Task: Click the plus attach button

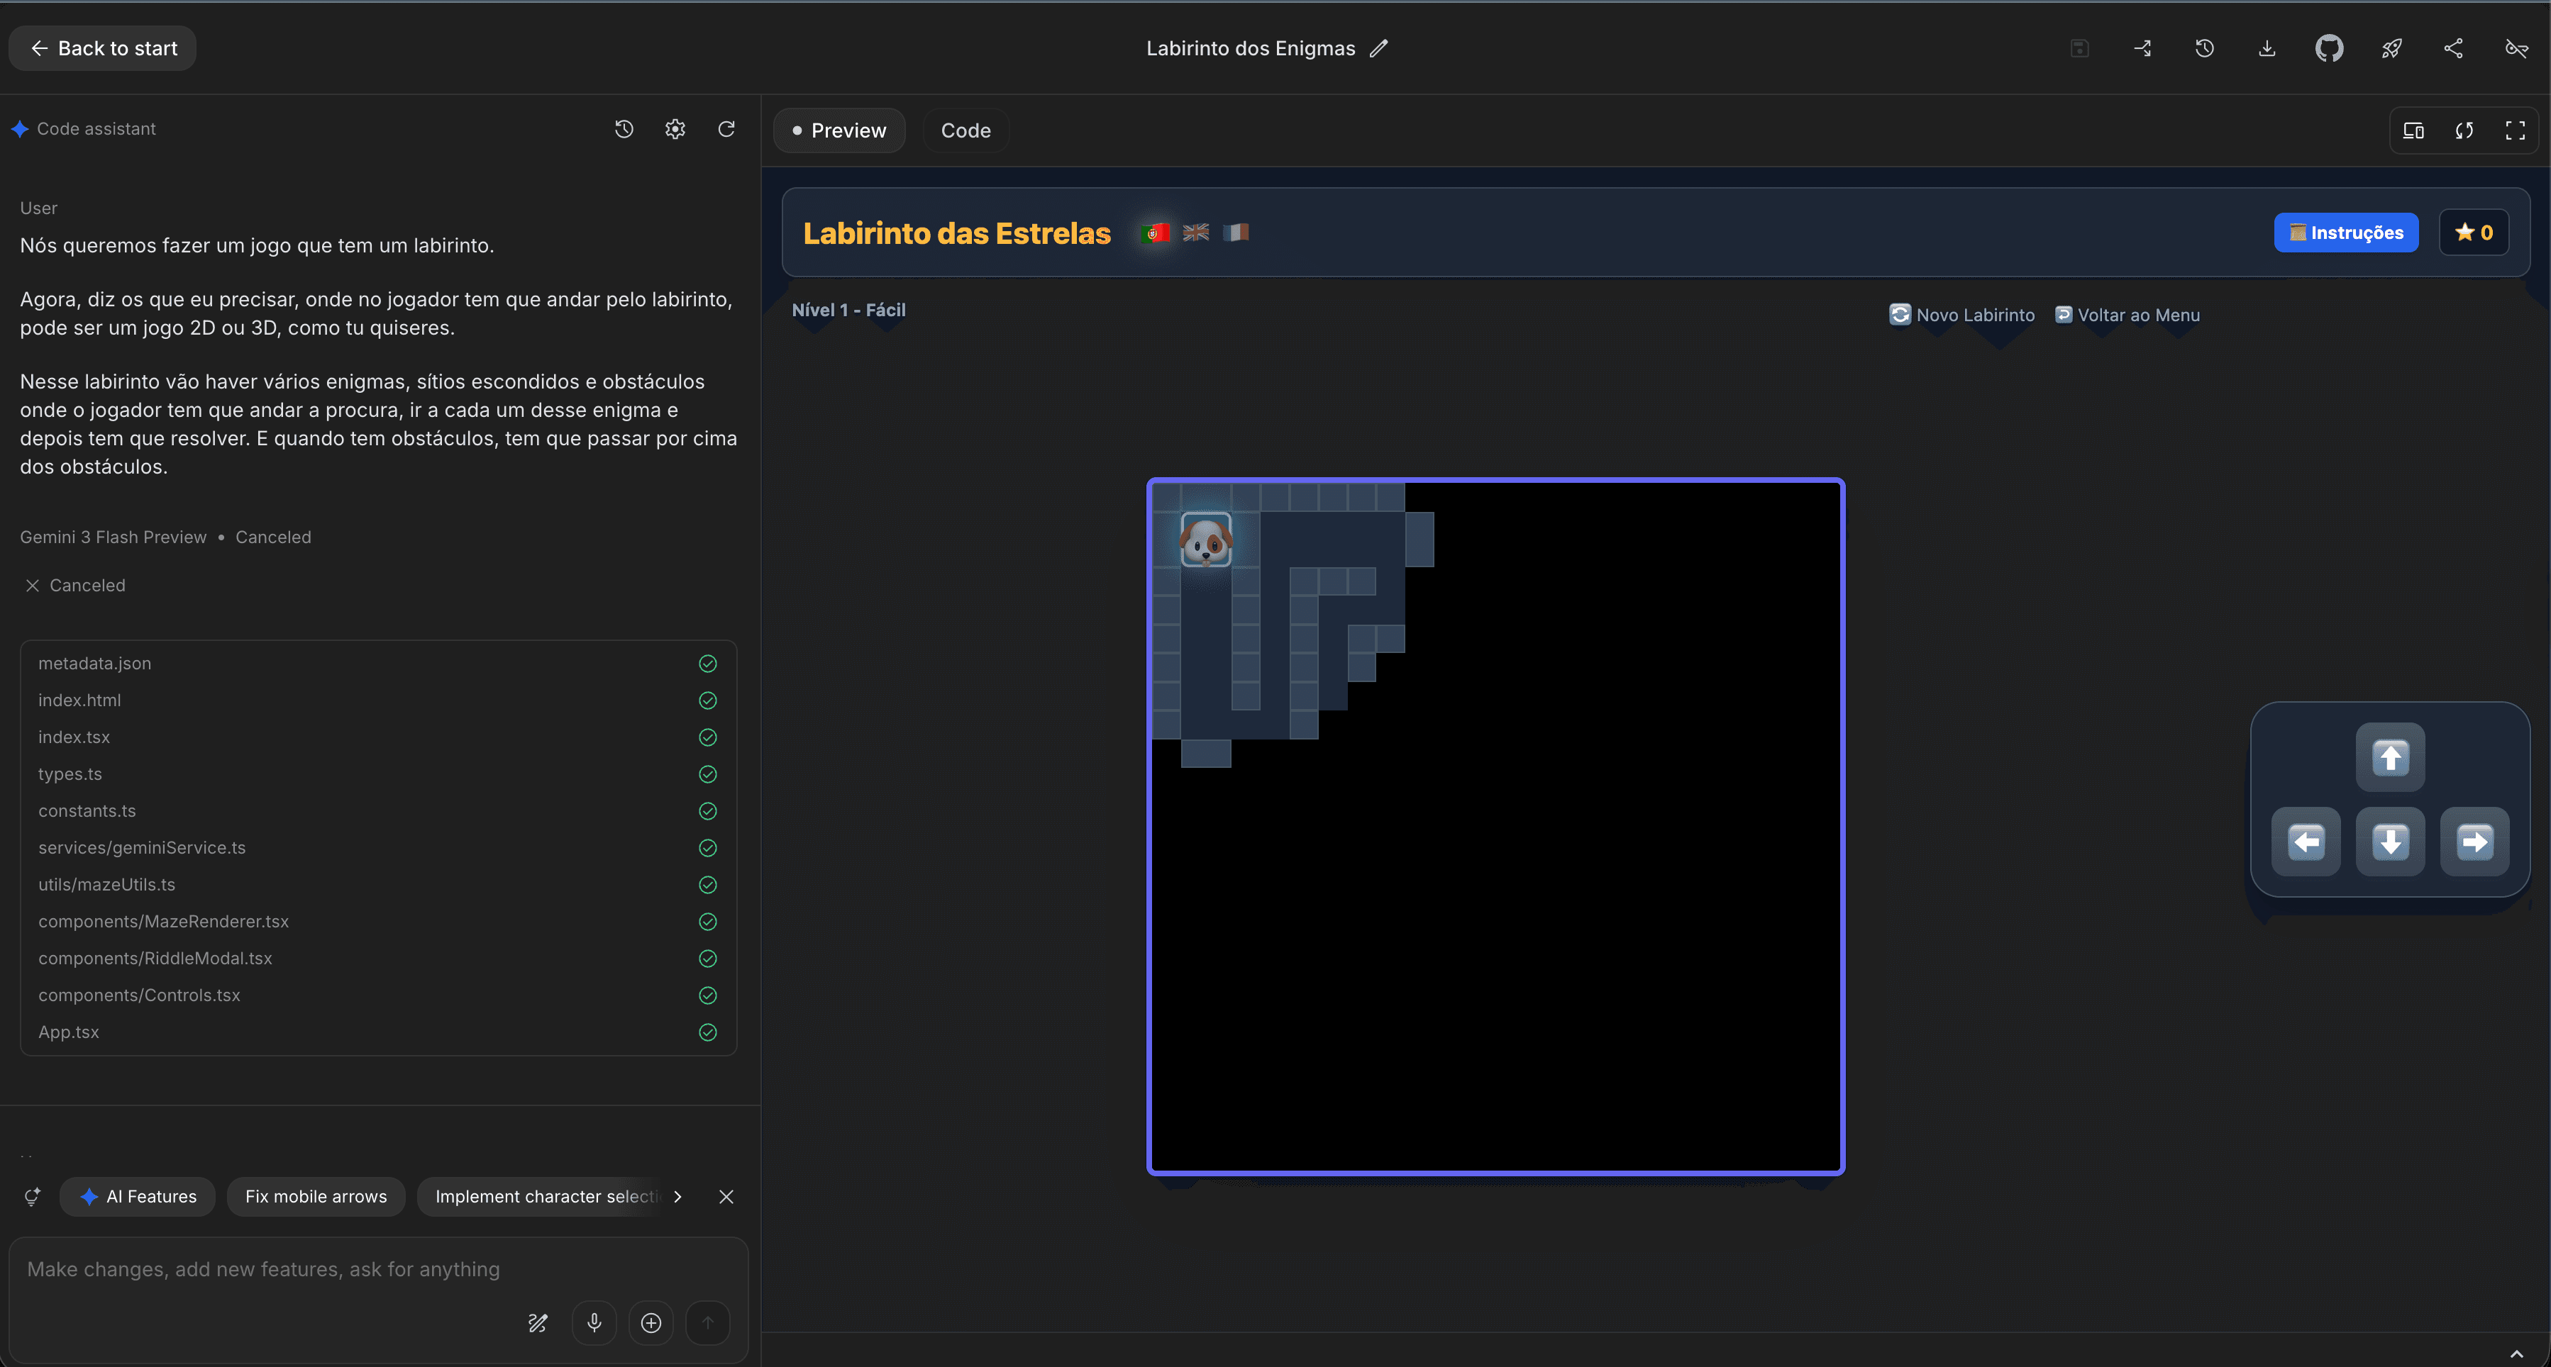Action: coord(651,1322)
